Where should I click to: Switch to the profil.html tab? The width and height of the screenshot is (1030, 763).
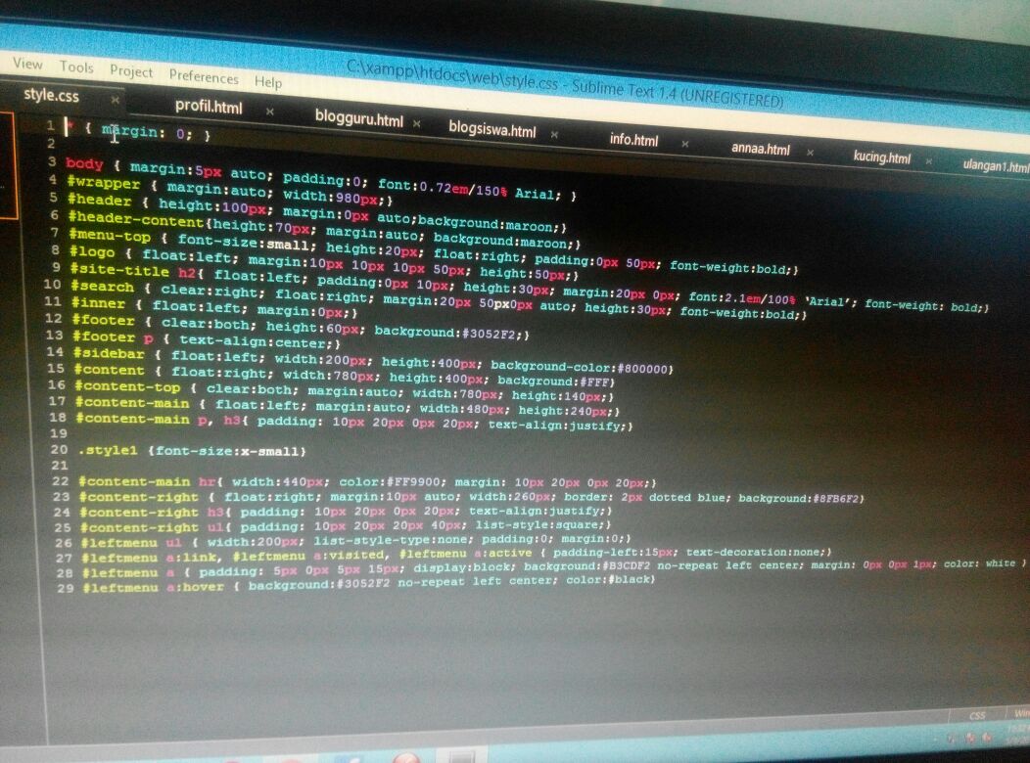click(209, 107)
